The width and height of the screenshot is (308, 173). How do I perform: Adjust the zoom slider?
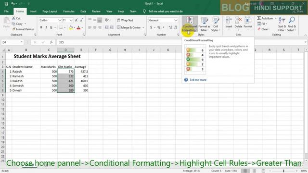[283, 171]
